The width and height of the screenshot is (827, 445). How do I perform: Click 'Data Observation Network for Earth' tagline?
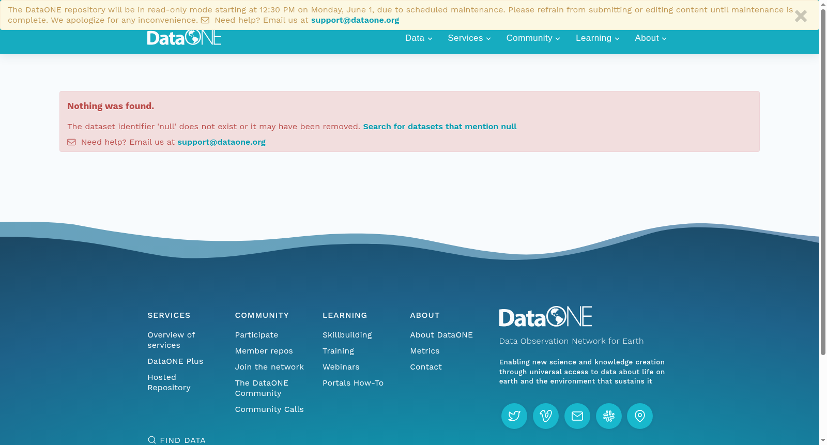[x=571, y=341]
